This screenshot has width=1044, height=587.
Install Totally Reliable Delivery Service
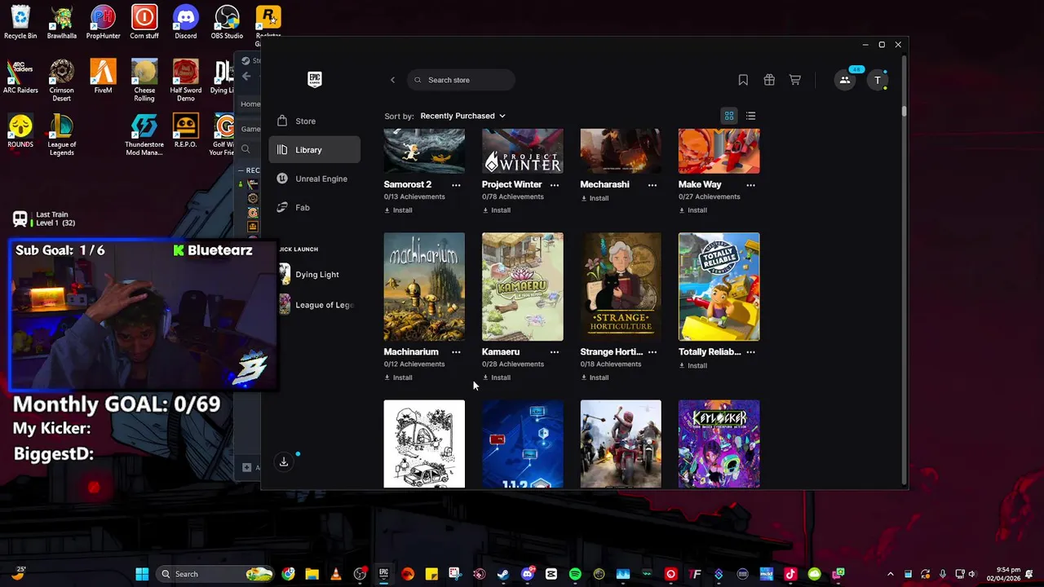point(692,366)
